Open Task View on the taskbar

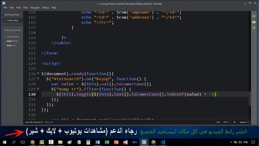pos(23,142)
